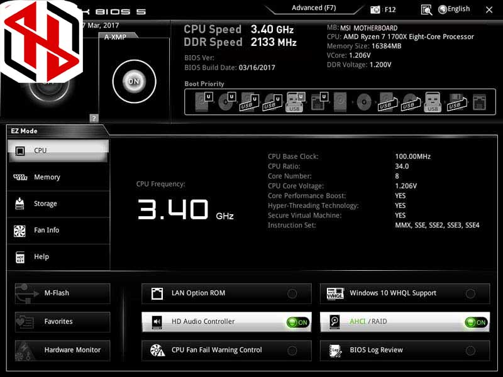The image size is (503, 377).
Task: Click the DDR Voltage 1.200V value
Action: click(380, 65)
